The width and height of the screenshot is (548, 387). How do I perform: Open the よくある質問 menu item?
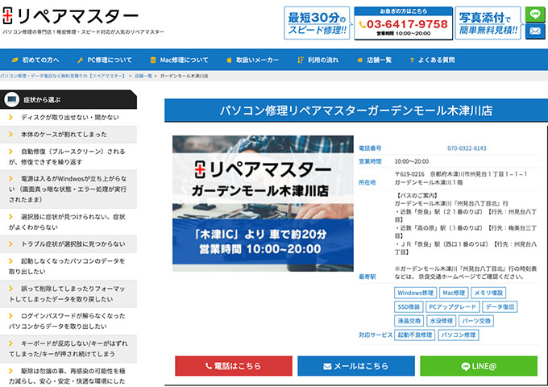tap(432, 60)
